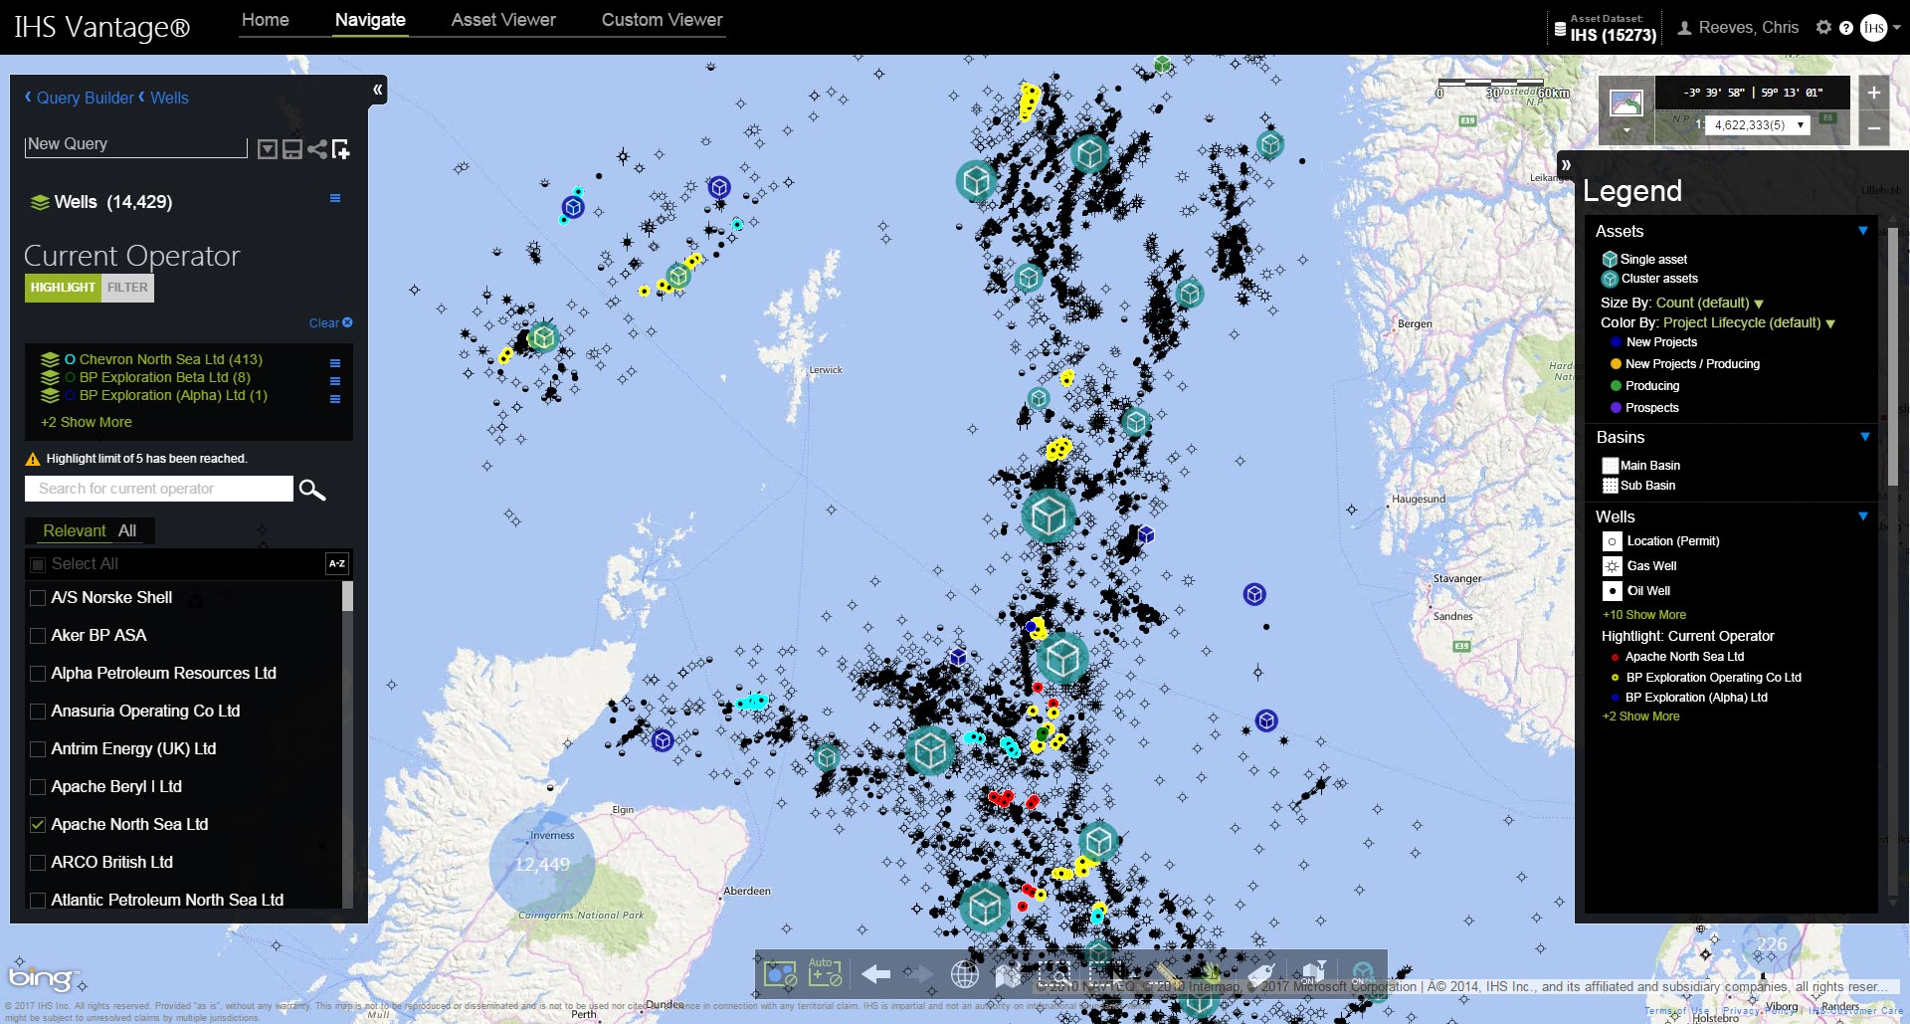The height and width of the screenshot is (1024, 1910).
Task: Sort operator list A-Z
Action: 337,563
